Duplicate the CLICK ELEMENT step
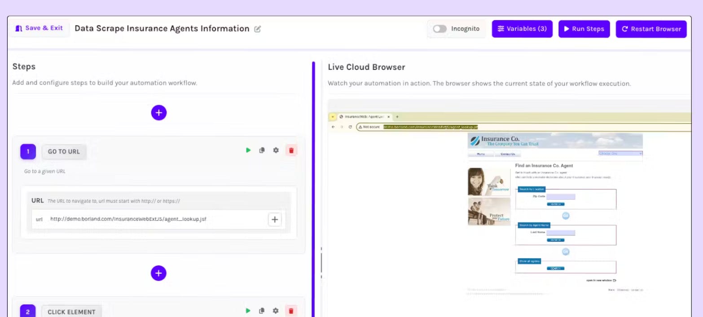 point(262,311)
